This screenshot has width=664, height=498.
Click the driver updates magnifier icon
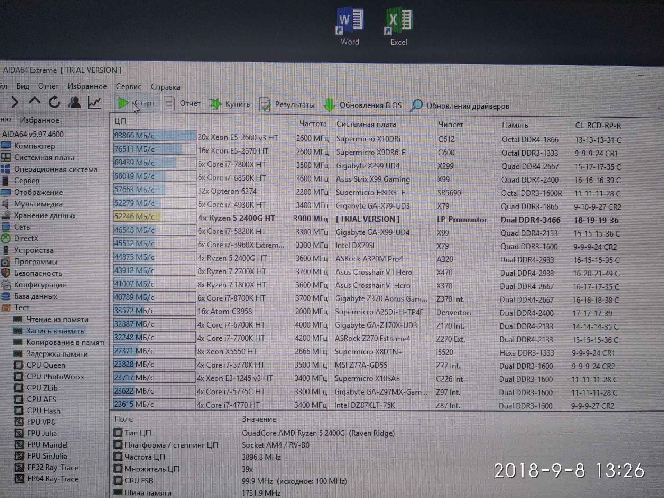pos(416,106)
